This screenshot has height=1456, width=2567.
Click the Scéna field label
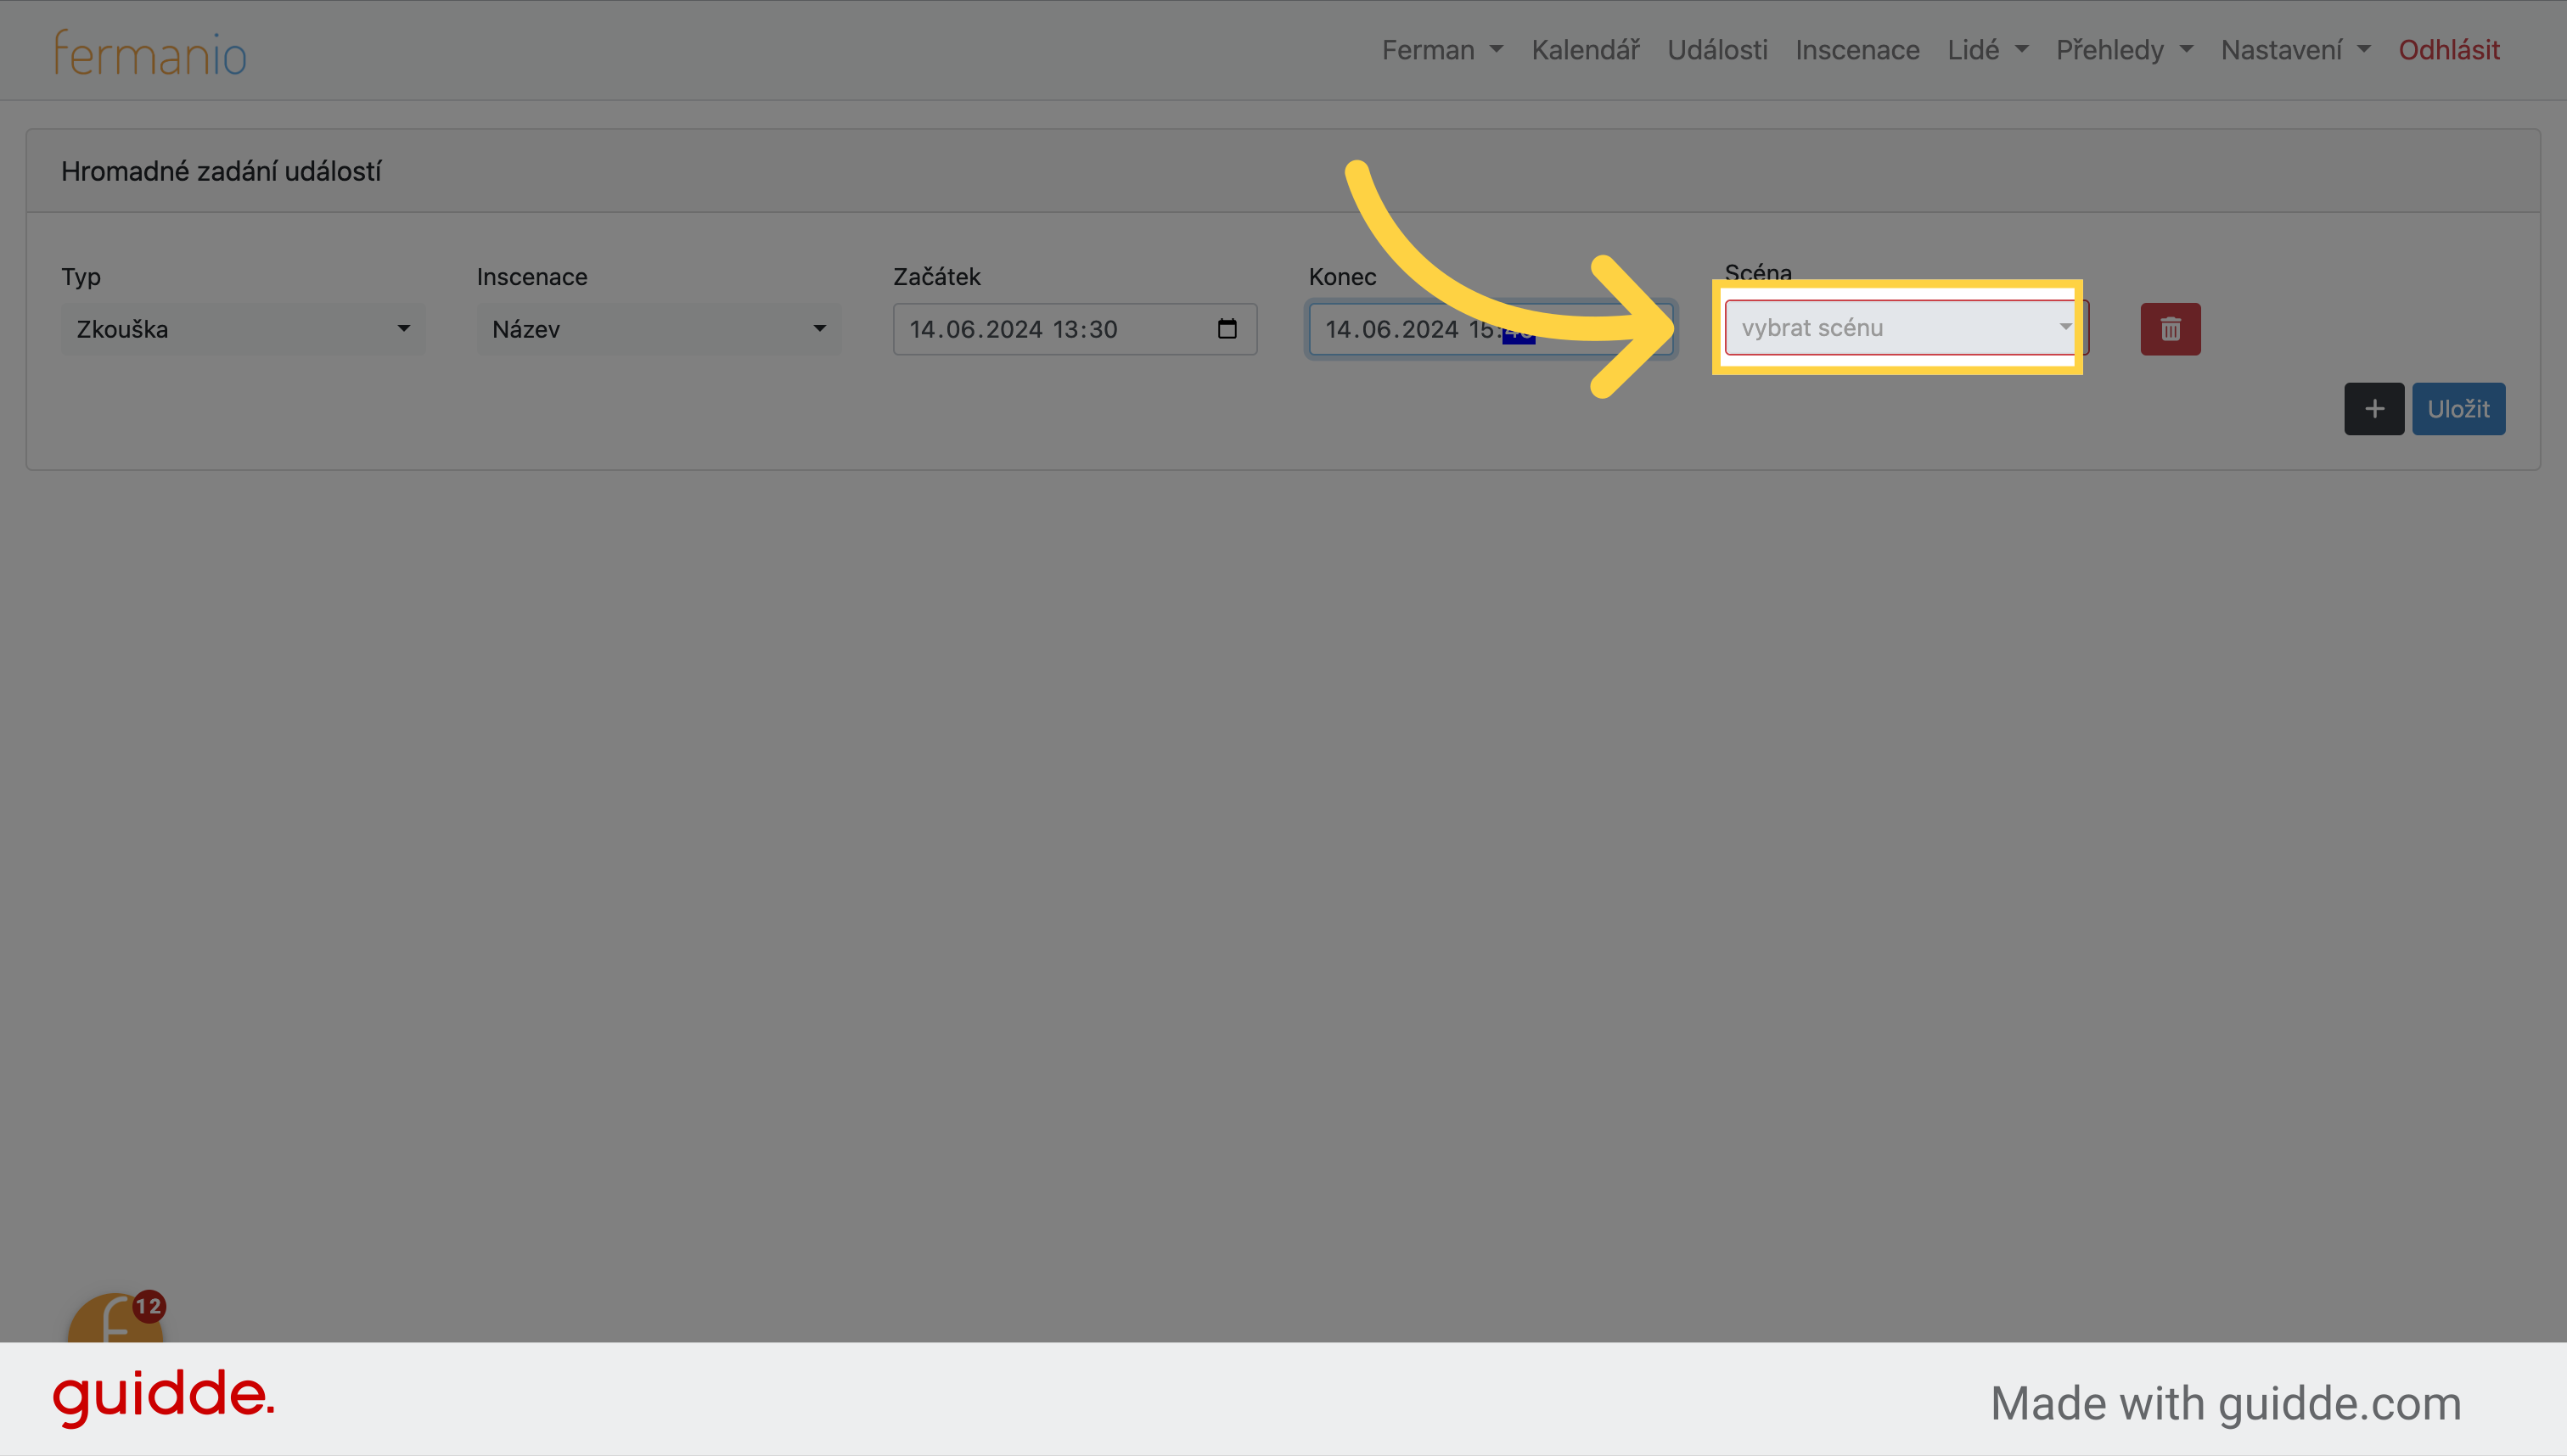[x=1758, y=272]
